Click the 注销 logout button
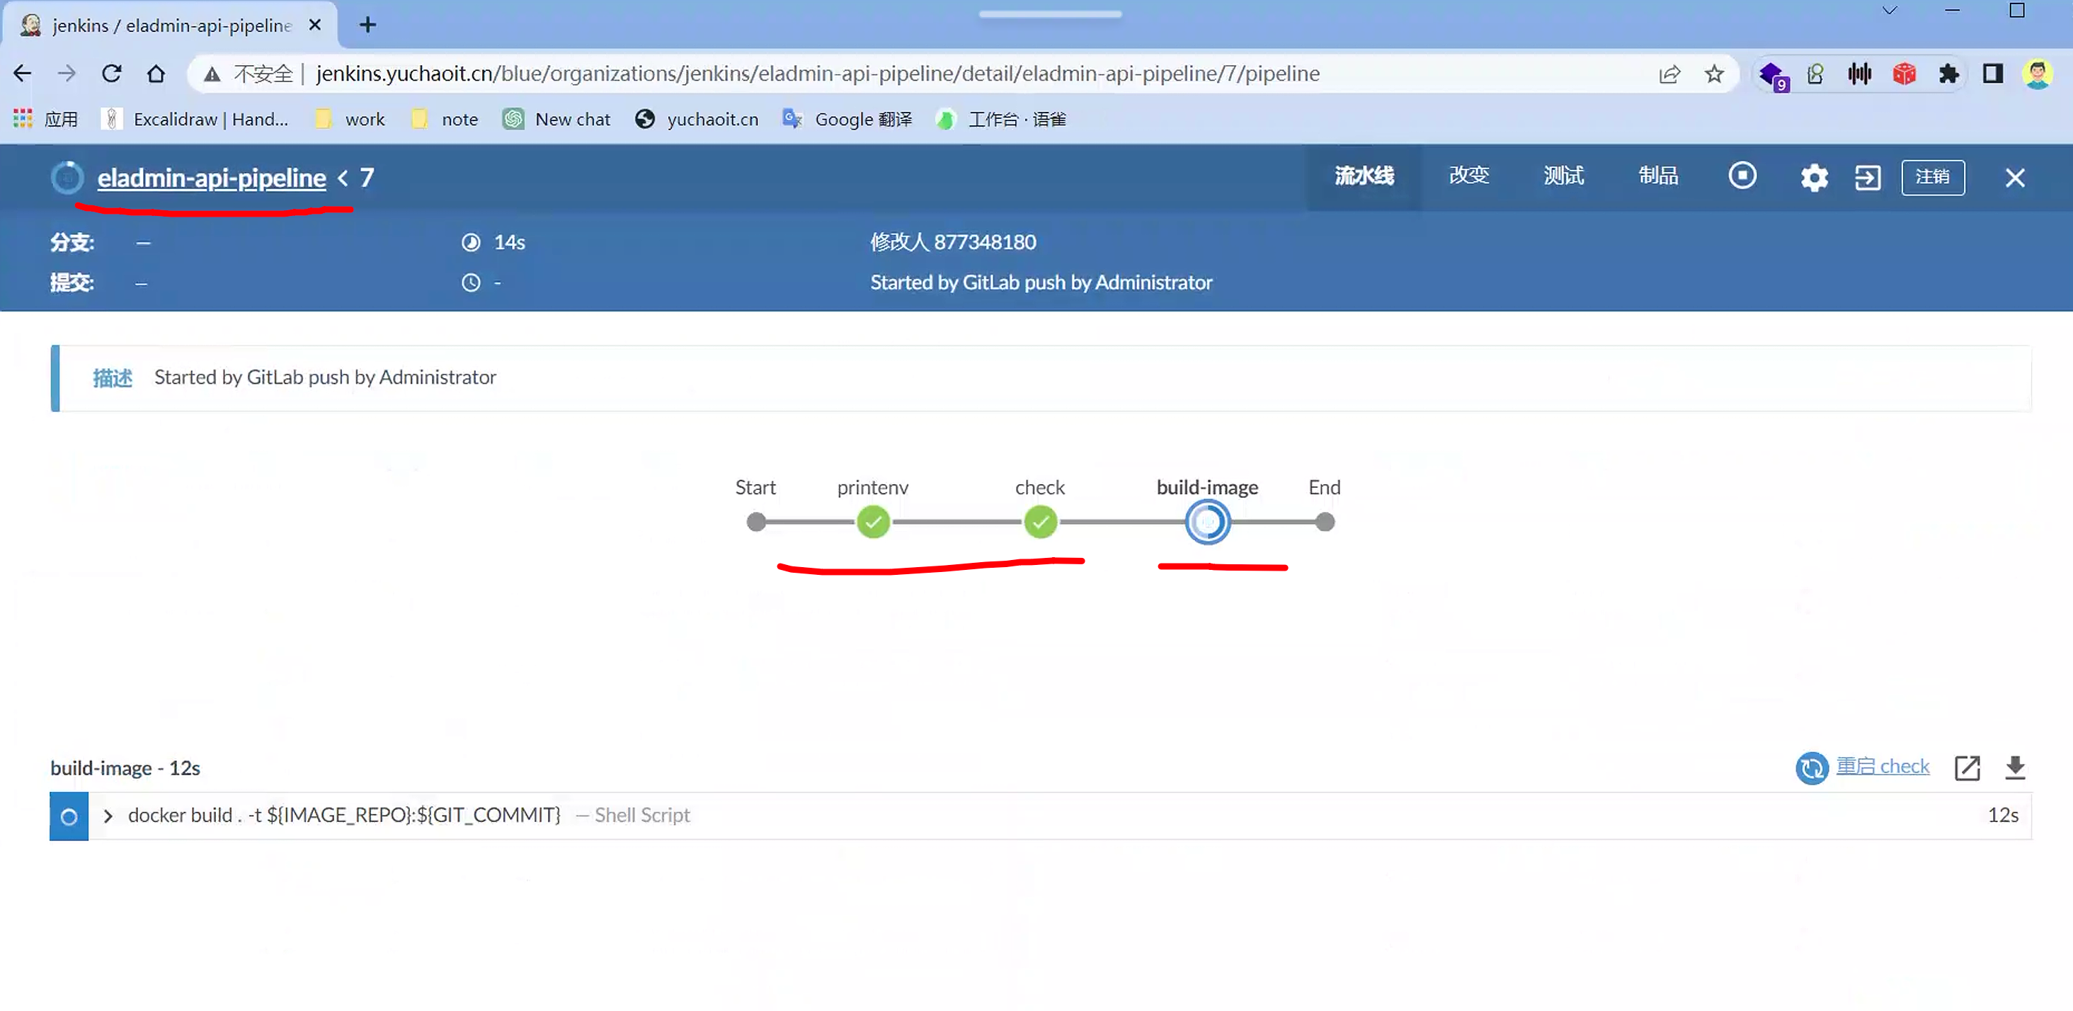 [x=1932, y=177]
